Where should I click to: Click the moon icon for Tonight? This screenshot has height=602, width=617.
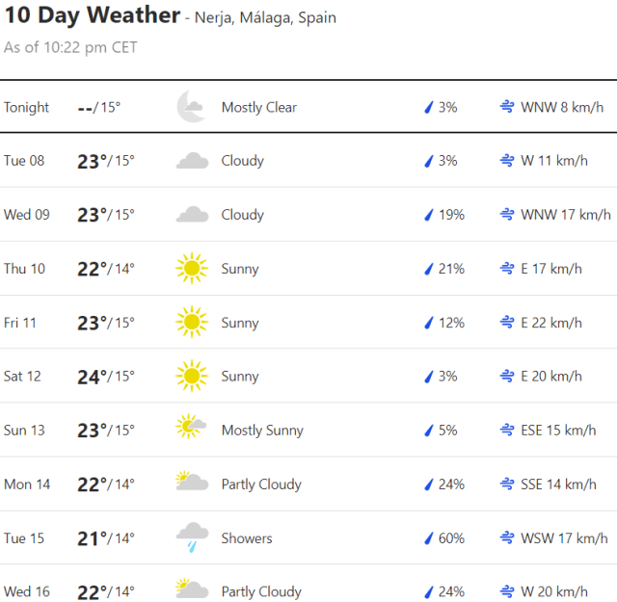[192, 107]
